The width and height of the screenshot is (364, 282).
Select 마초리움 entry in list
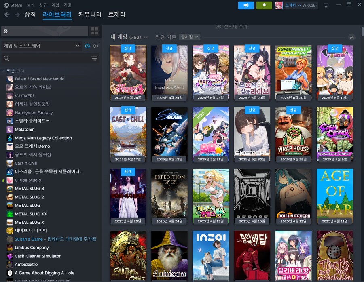click(48, 172)
